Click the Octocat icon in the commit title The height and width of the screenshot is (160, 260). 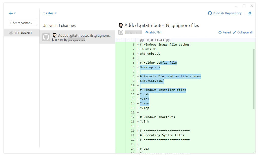point(120,25)
